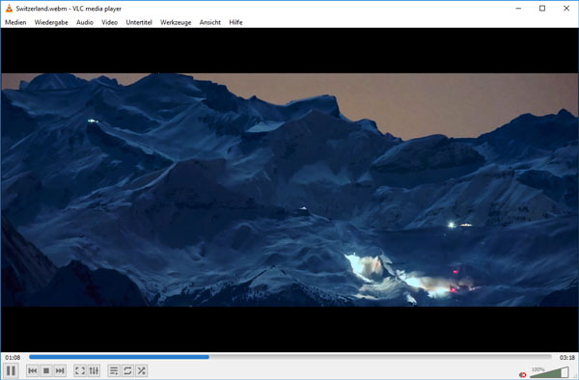Close the VLC media player window
The width and height of the screenshot is (579, 380).
coord(566,9)
